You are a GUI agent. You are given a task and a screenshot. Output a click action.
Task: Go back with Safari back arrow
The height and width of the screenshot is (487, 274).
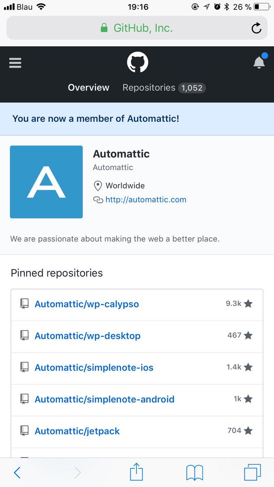pyautogui.click(x=17, y=472)
